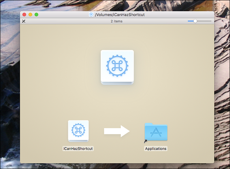This screenshot has width=230, height=169.
Task: Click the customize toolbar crossed-tools icon
Action: (x=24, y=21)
